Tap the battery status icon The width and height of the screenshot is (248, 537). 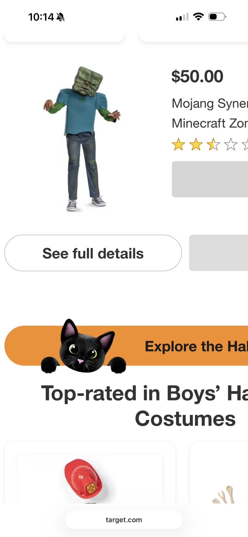point(217,17)
